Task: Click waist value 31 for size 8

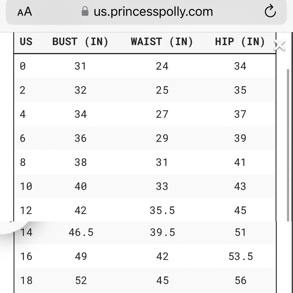Action: click(x=162, y=162)
